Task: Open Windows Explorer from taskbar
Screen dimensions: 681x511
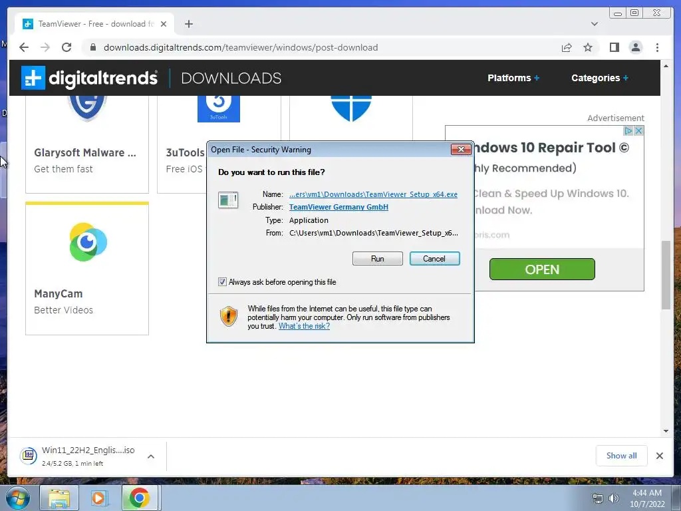Action: [x=59, y=498]
